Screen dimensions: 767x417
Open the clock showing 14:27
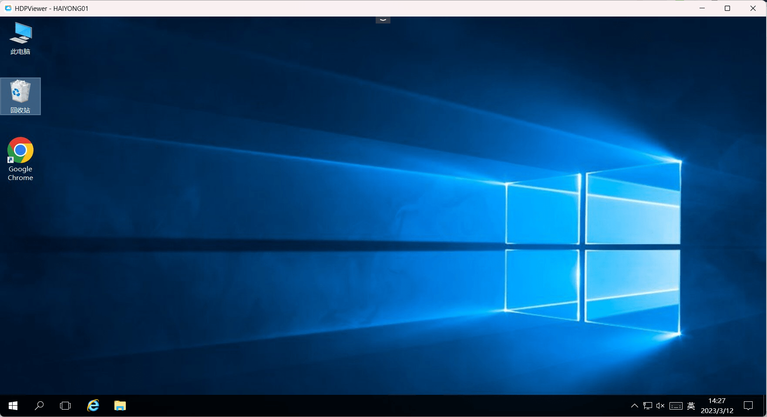[717, 406]
